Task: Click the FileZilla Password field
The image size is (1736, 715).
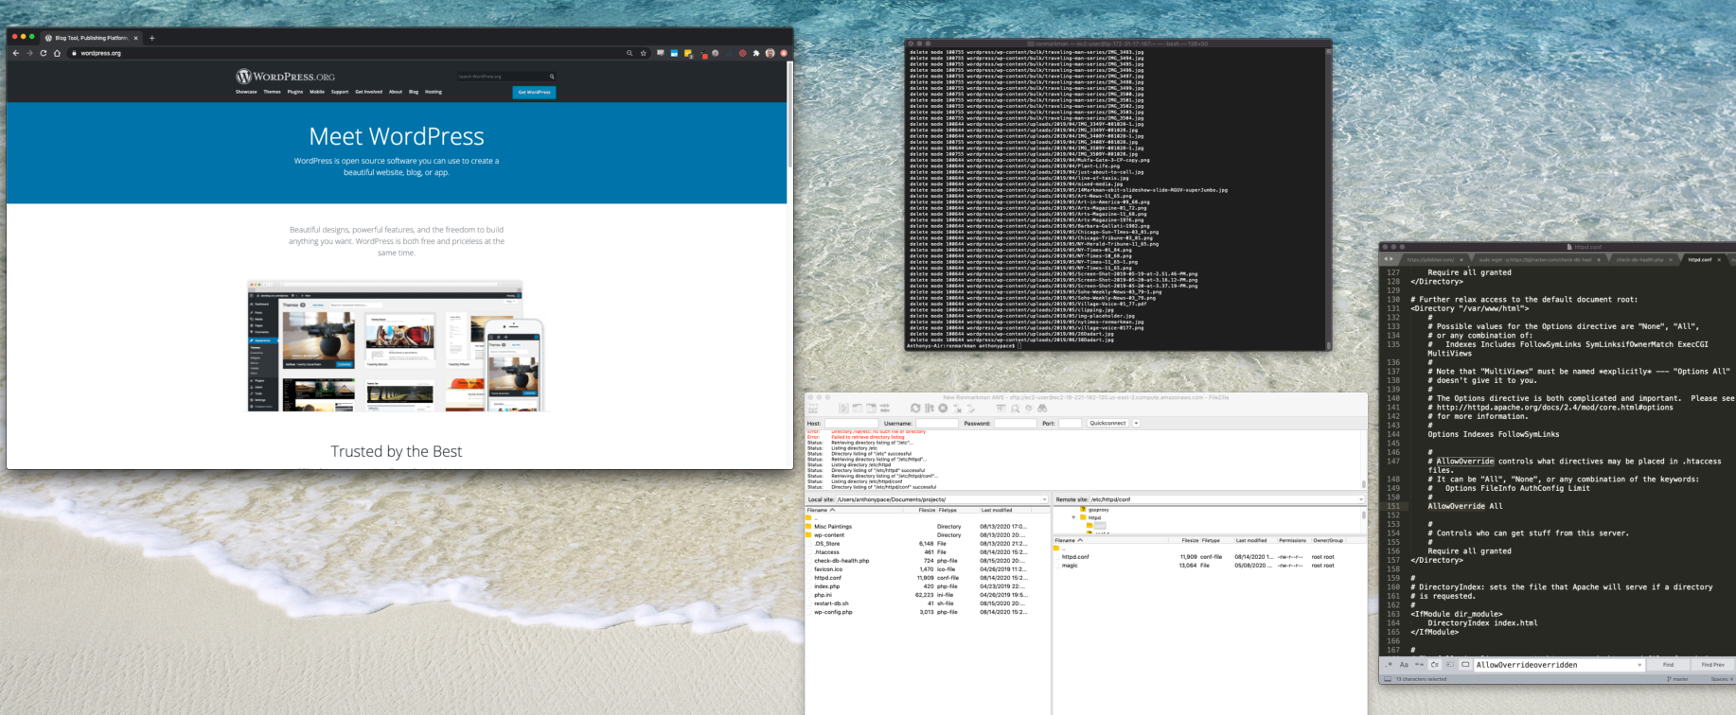Action: pos(1016,423)
